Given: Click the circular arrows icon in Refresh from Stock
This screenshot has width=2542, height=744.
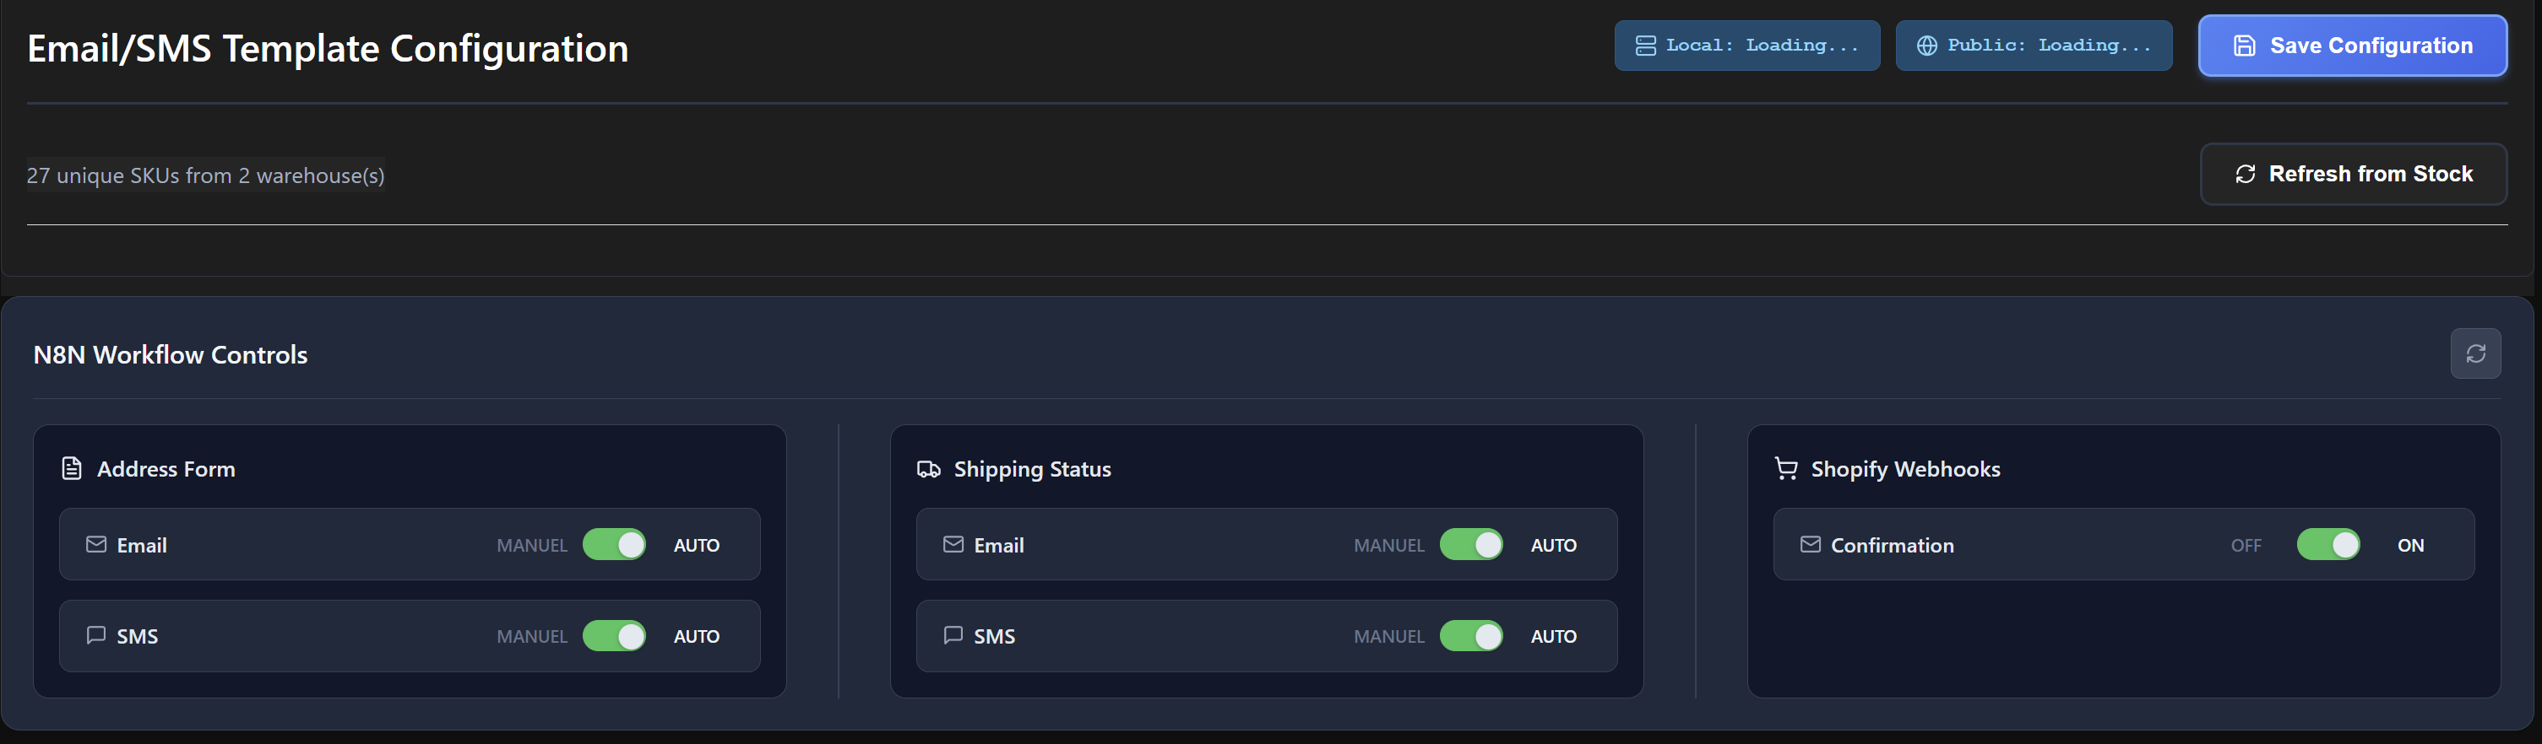Looking at the screenshot, I should tap(2245, 175).
